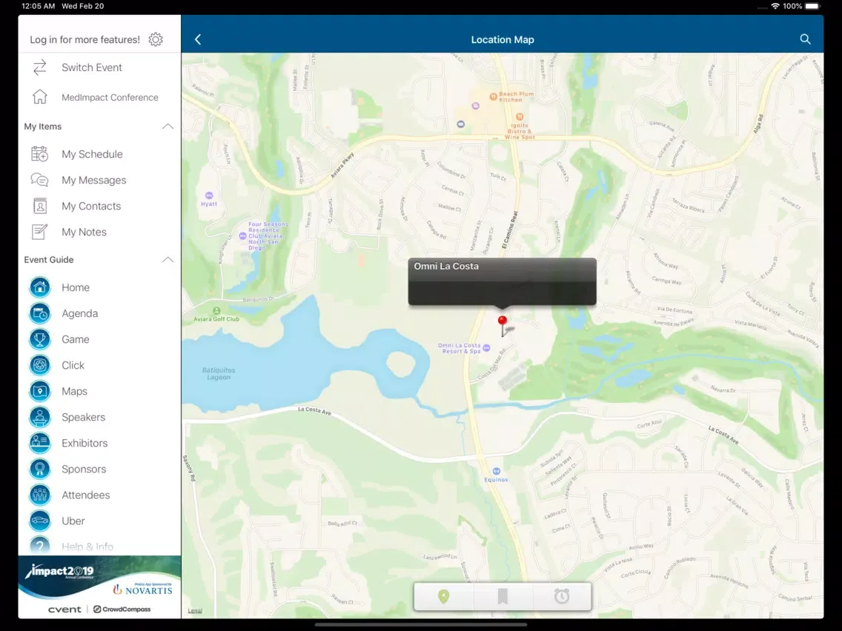842x631 pixels.
Task: Tap Log in for more features
Action: pyautogui.click(x=84, y=40)
